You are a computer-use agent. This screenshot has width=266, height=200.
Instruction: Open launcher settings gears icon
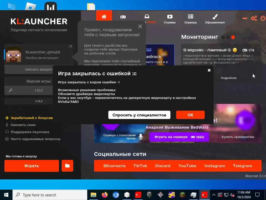(254, 18)
